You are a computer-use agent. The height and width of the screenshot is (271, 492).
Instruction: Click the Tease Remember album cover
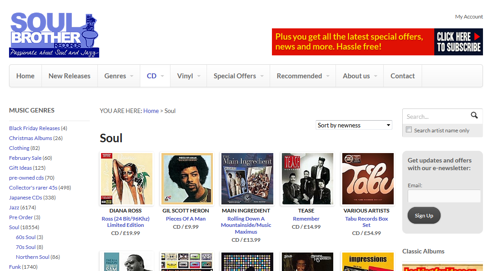tap(307, 179)
